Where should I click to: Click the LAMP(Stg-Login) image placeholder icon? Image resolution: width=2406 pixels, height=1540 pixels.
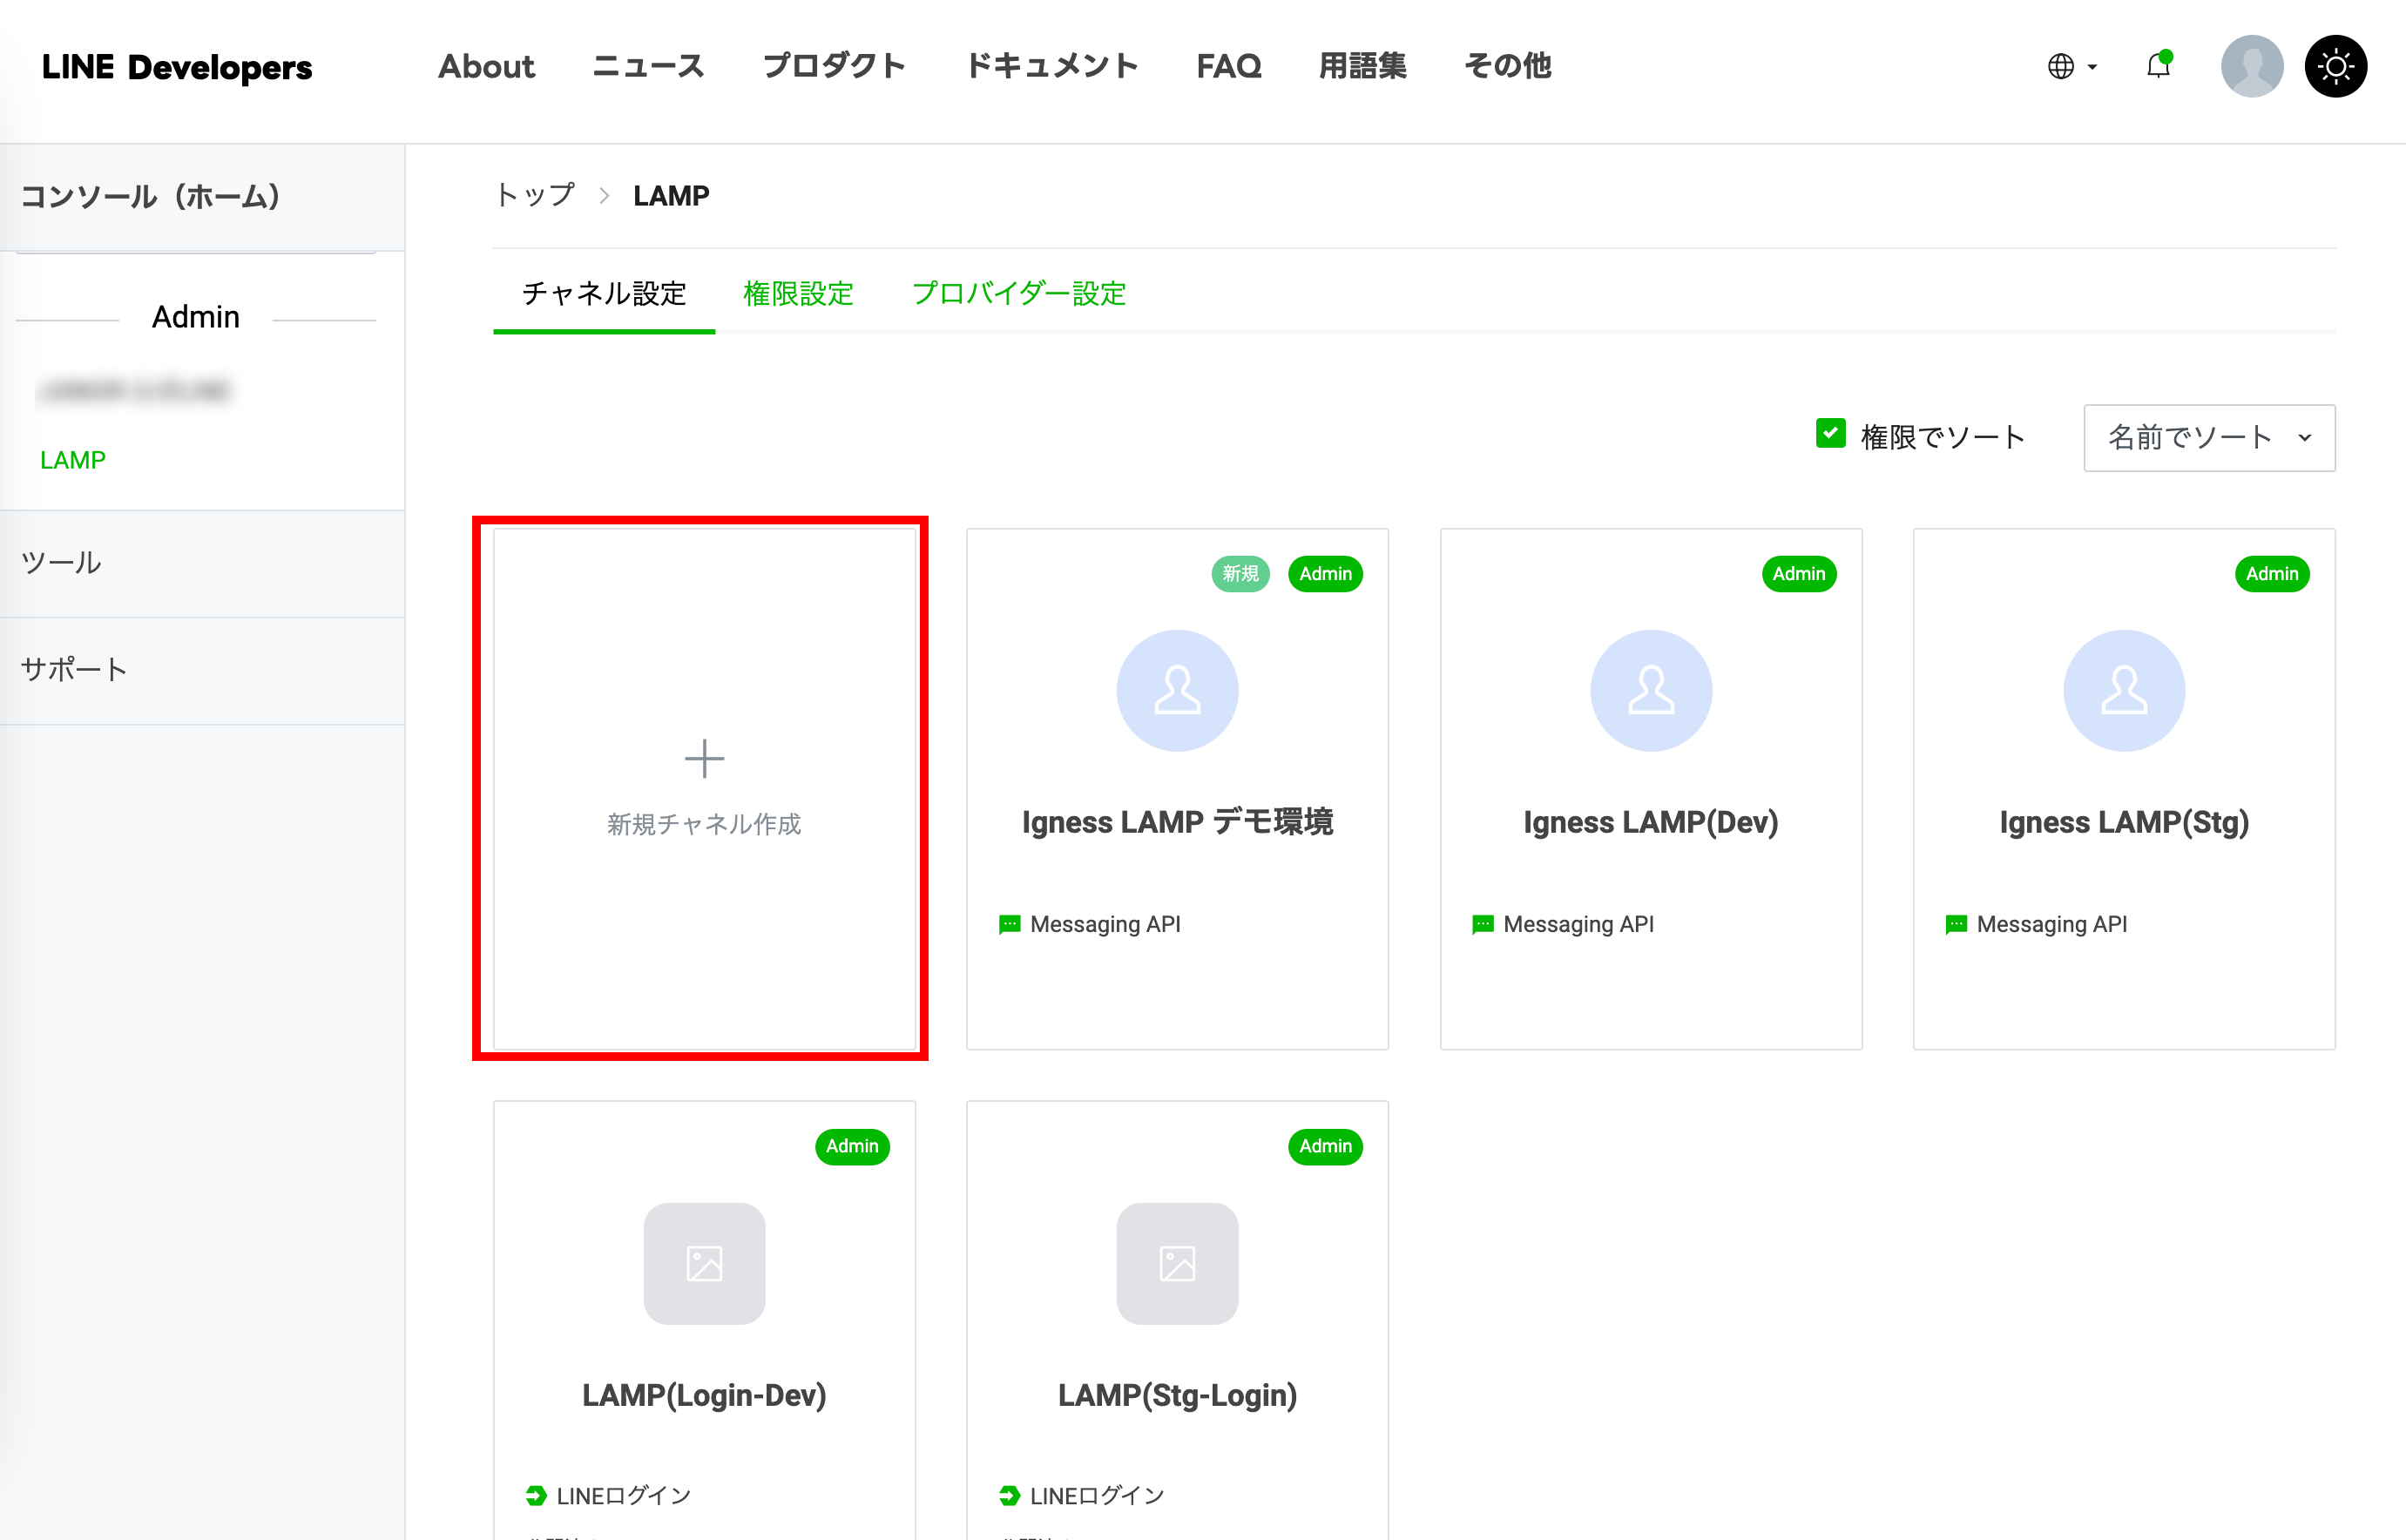pyautogui.click(x=1177, y=1263)
